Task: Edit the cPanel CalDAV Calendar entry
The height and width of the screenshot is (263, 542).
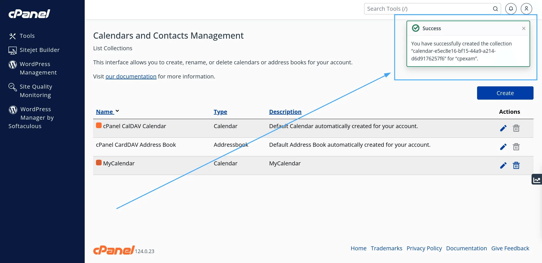Action: pyautogui.click(x=503, y=128)
